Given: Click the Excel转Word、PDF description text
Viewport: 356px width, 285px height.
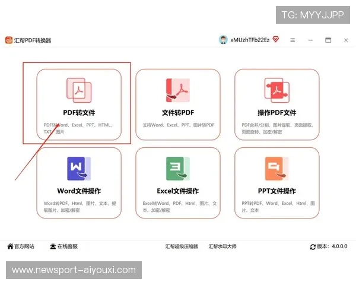Looking at the screenshot, I should tap(180, 207).
